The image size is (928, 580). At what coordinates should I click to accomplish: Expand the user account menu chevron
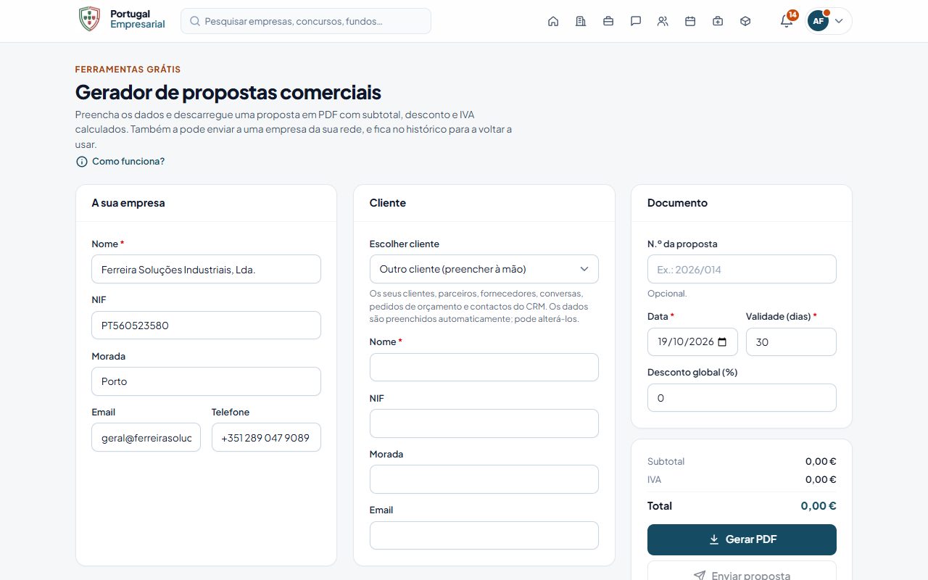tap(839, 21)
